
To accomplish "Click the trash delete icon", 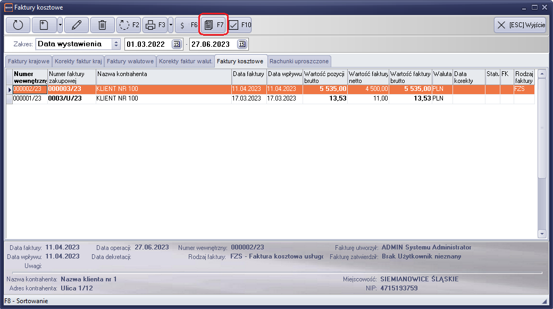I will tap(103, 25).
